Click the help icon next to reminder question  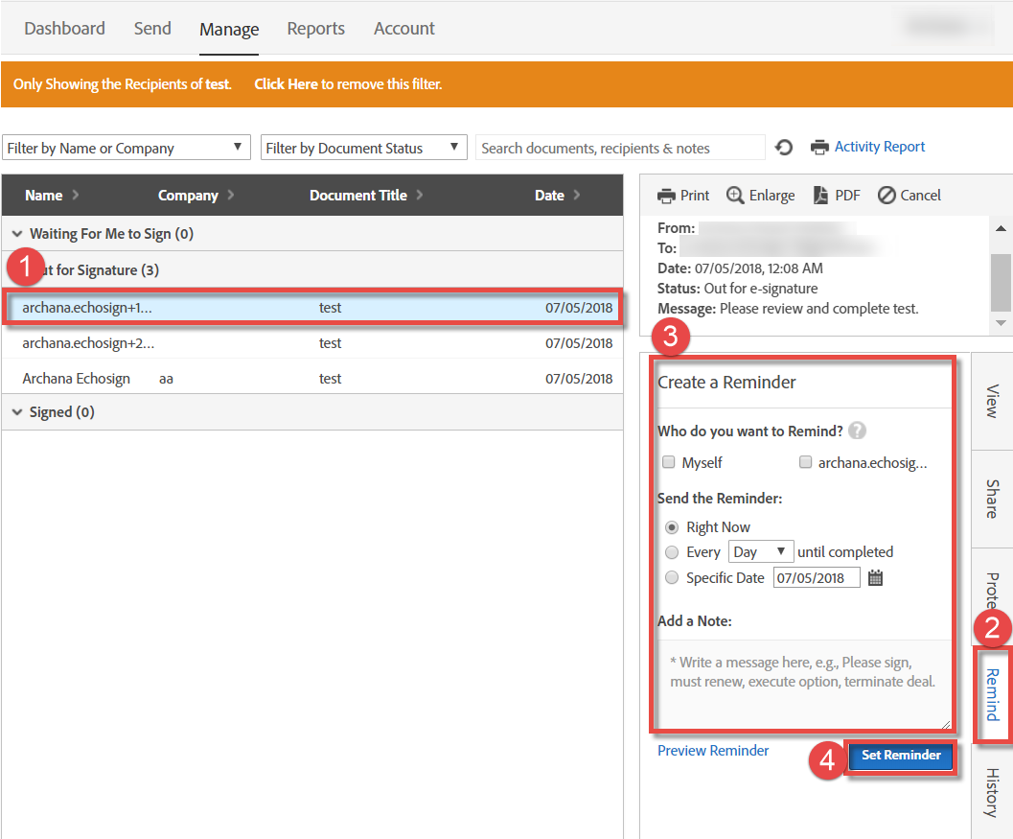click(x=857, y=430)
